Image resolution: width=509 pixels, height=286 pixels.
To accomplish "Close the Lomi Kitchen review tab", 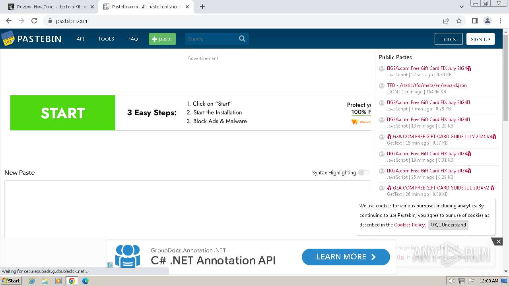I will coord(92,7).
